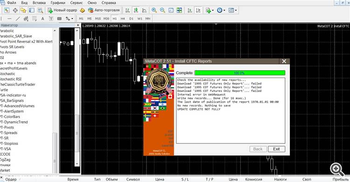
Task: Zoom in on the chart
Action: pos(154,10)
